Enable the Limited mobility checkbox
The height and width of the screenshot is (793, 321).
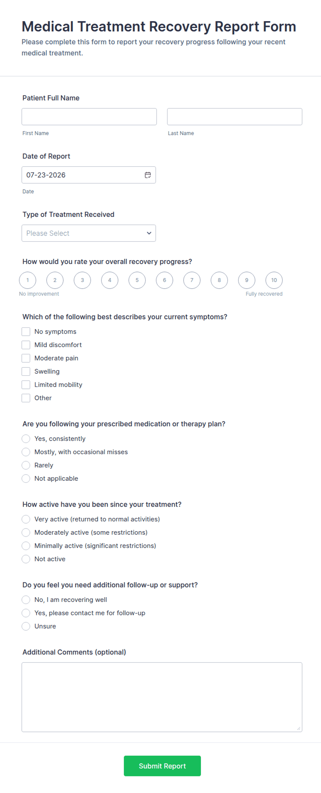point(26,385)
